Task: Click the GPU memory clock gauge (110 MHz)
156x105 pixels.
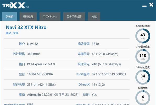Action: point(143,56)
